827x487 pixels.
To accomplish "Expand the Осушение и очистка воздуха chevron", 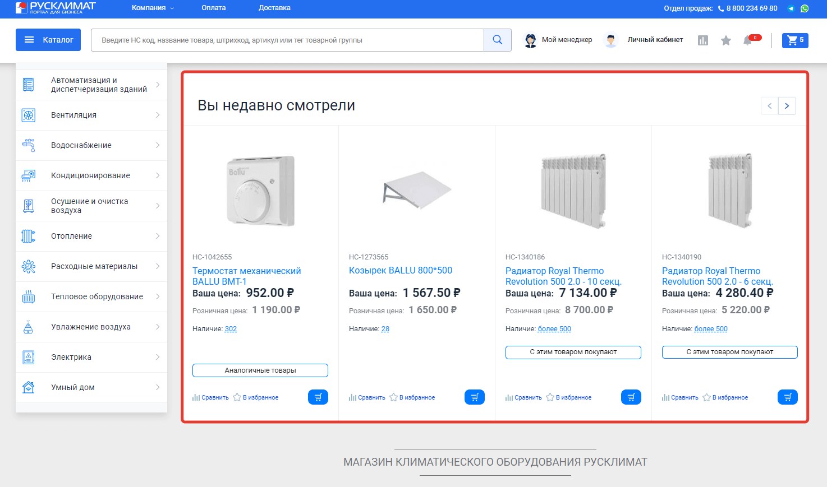I will pos(158,206).
